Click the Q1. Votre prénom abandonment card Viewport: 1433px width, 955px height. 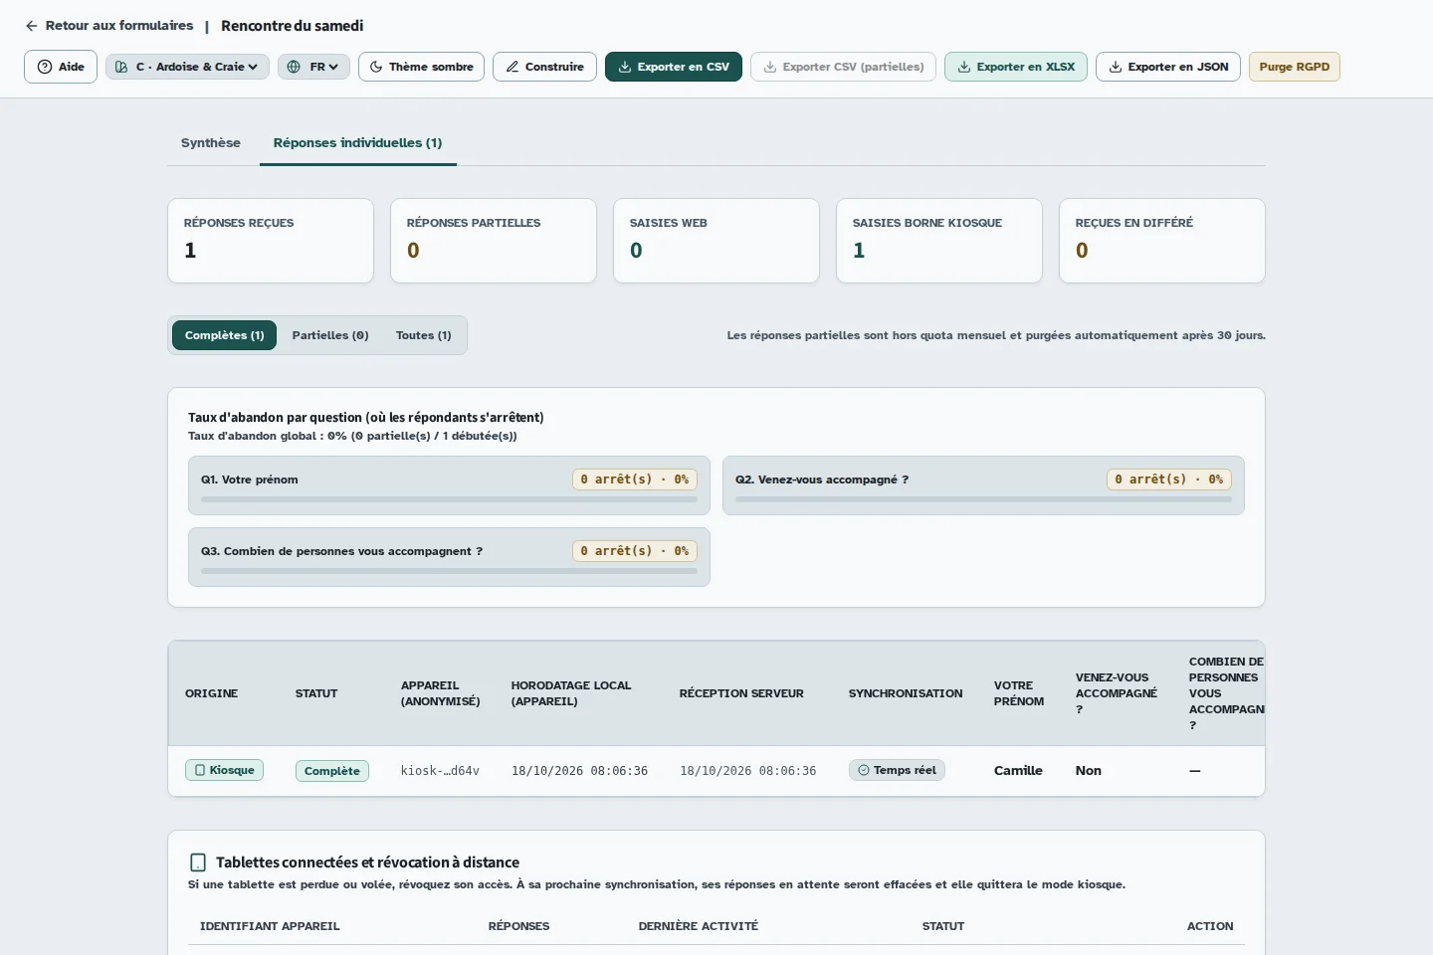coord(449,485)
